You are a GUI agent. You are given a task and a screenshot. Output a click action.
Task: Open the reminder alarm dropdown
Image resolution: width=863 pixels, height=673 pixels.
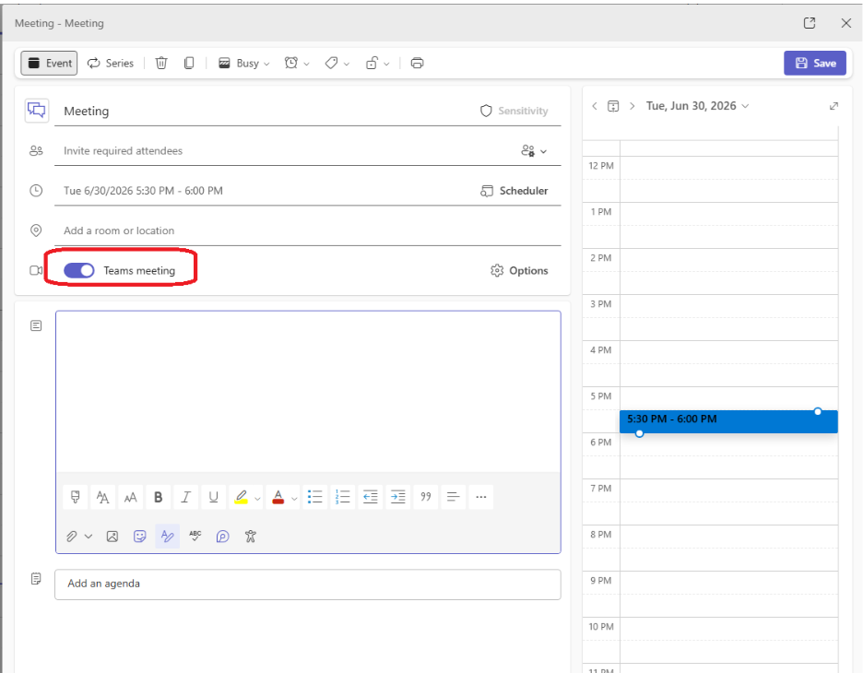[x=297, y=64]
